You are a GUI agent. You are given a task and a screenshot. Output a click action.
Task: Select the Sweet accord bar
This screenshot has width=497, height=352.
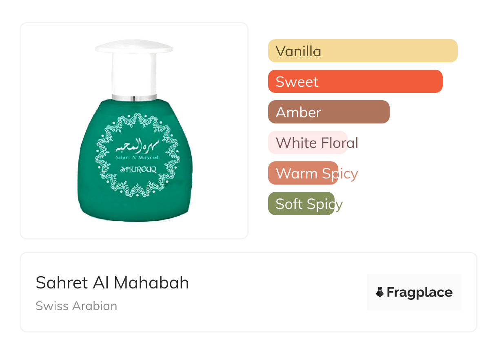[355, 81]
